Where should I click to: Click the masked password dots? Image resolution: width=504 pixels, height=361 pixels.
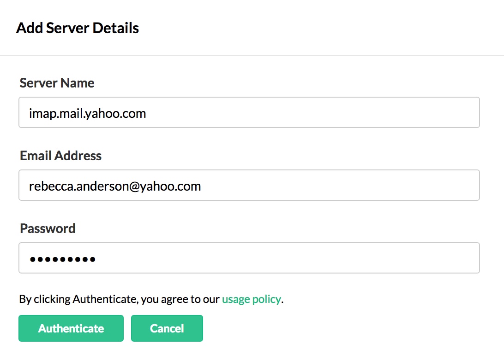(62, 259)
